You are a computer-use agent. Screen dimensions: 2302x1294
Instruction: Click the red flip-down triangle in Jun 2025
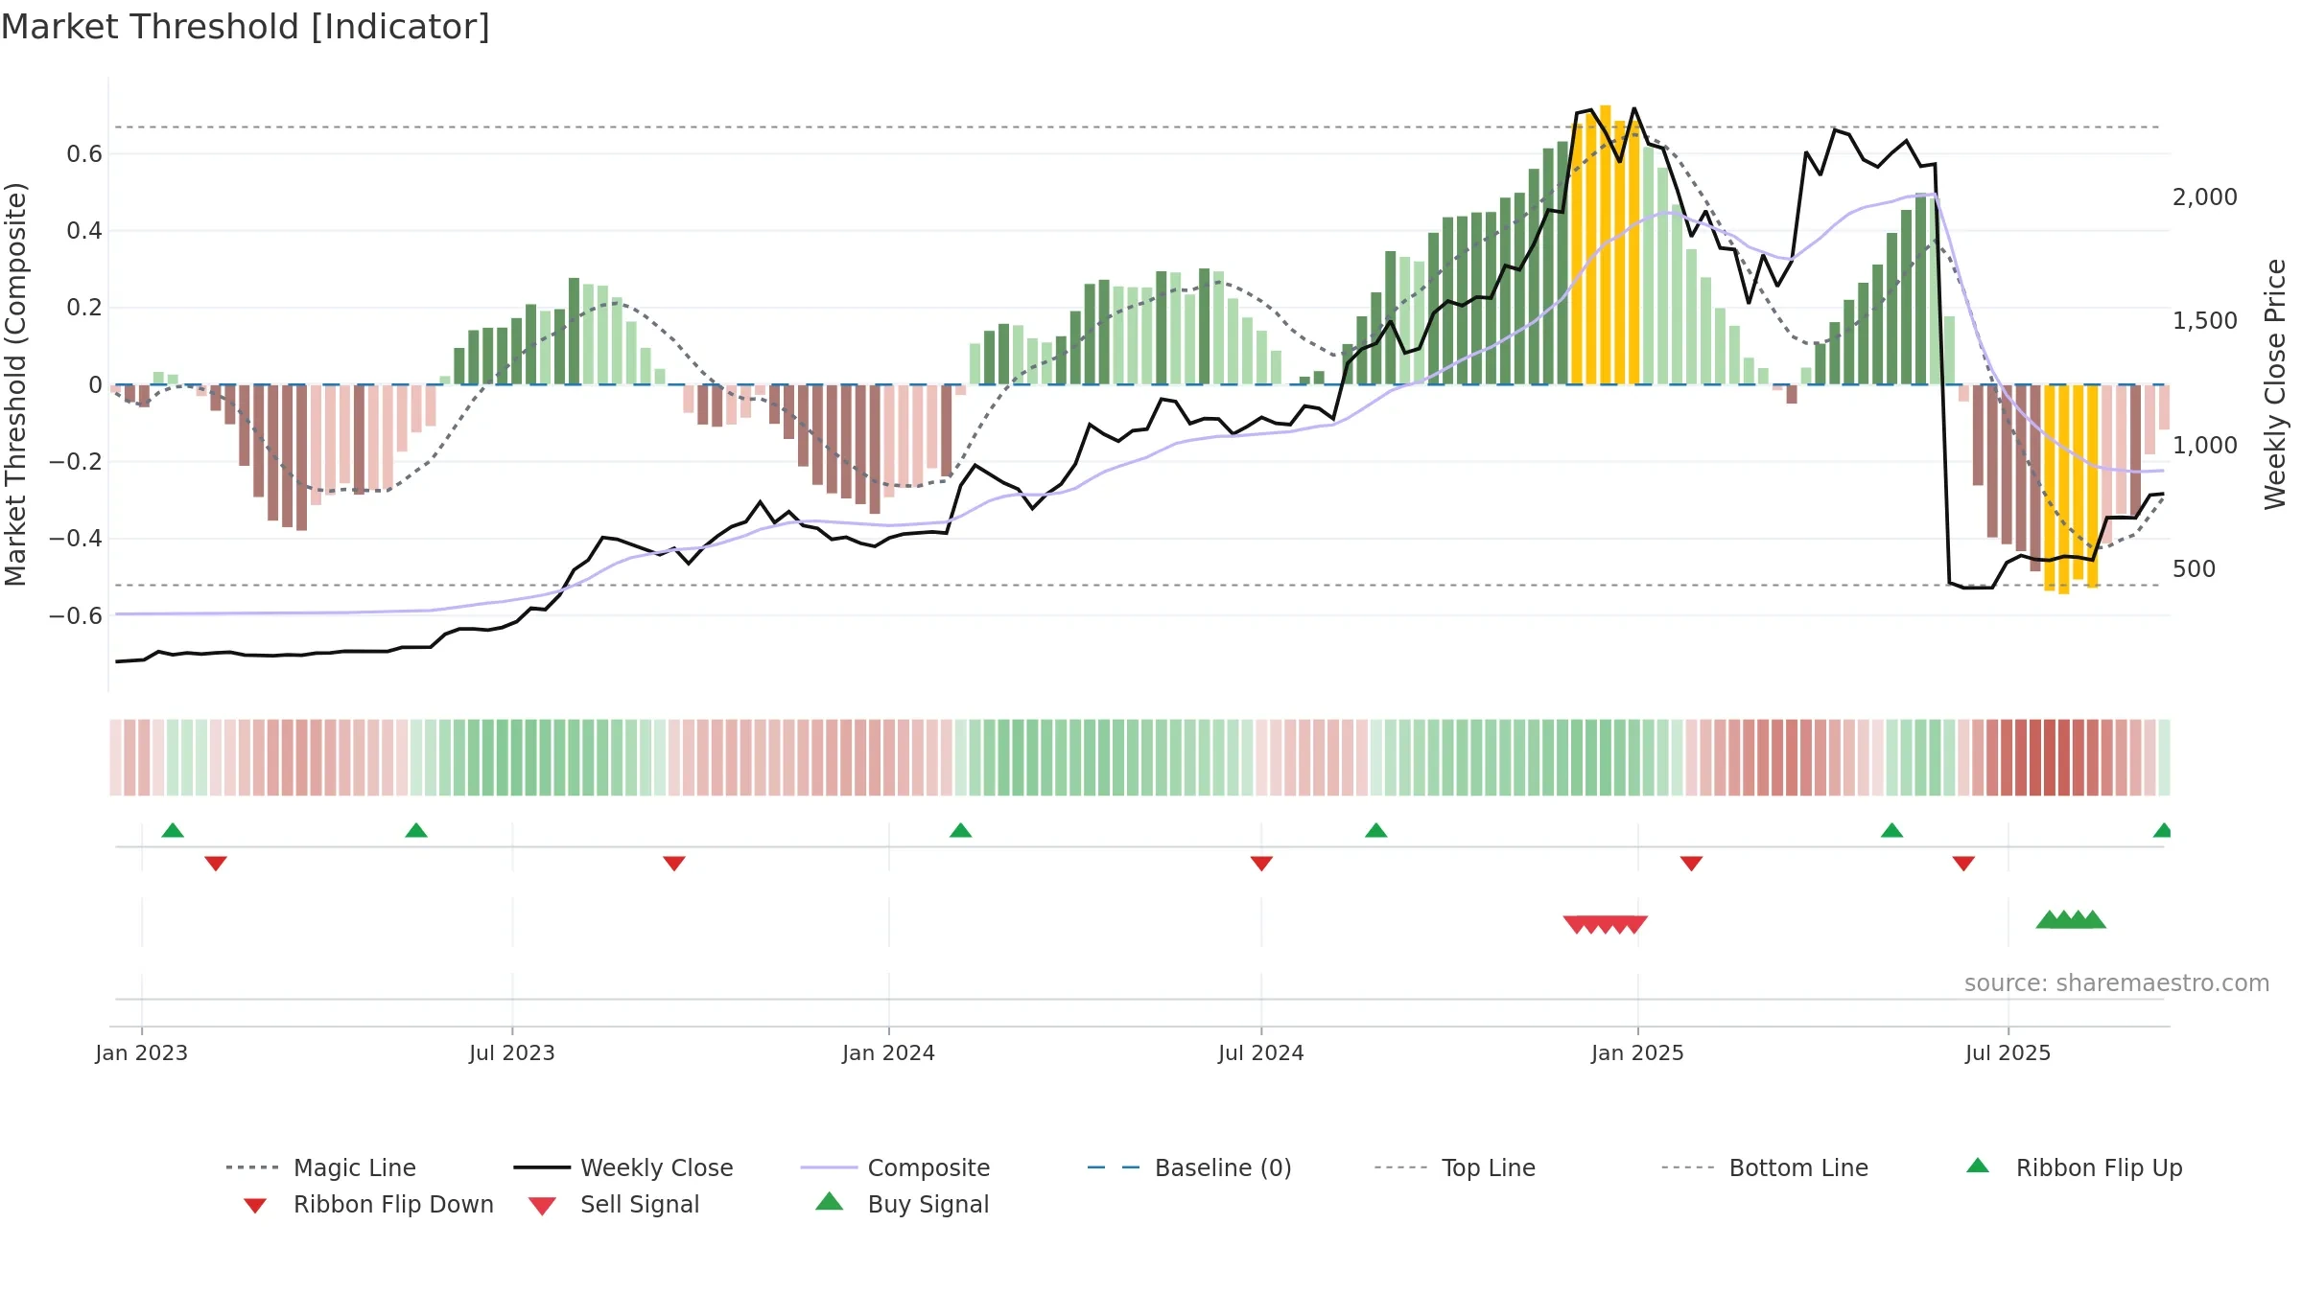tap(1963, 864)
